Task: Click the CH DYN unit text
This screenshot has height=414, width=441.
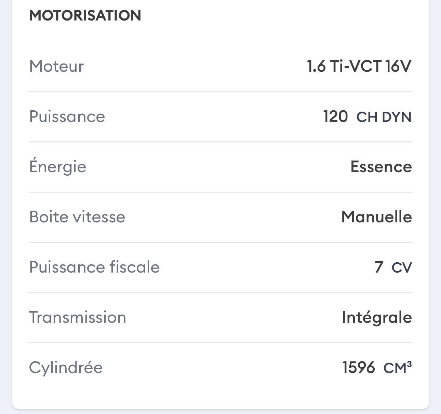Action: click(x=384, y=117)
